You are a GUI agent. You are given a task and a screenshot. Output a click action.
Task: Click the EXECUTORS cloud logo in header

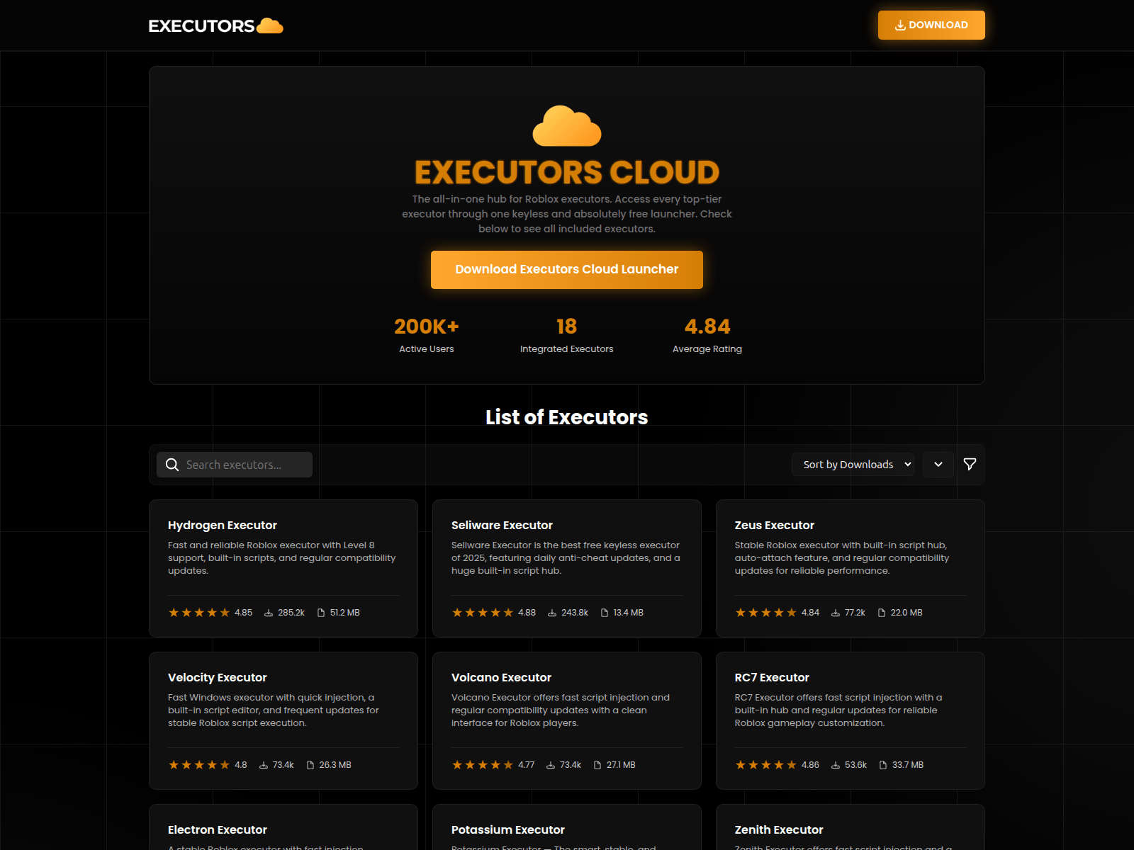216,26
